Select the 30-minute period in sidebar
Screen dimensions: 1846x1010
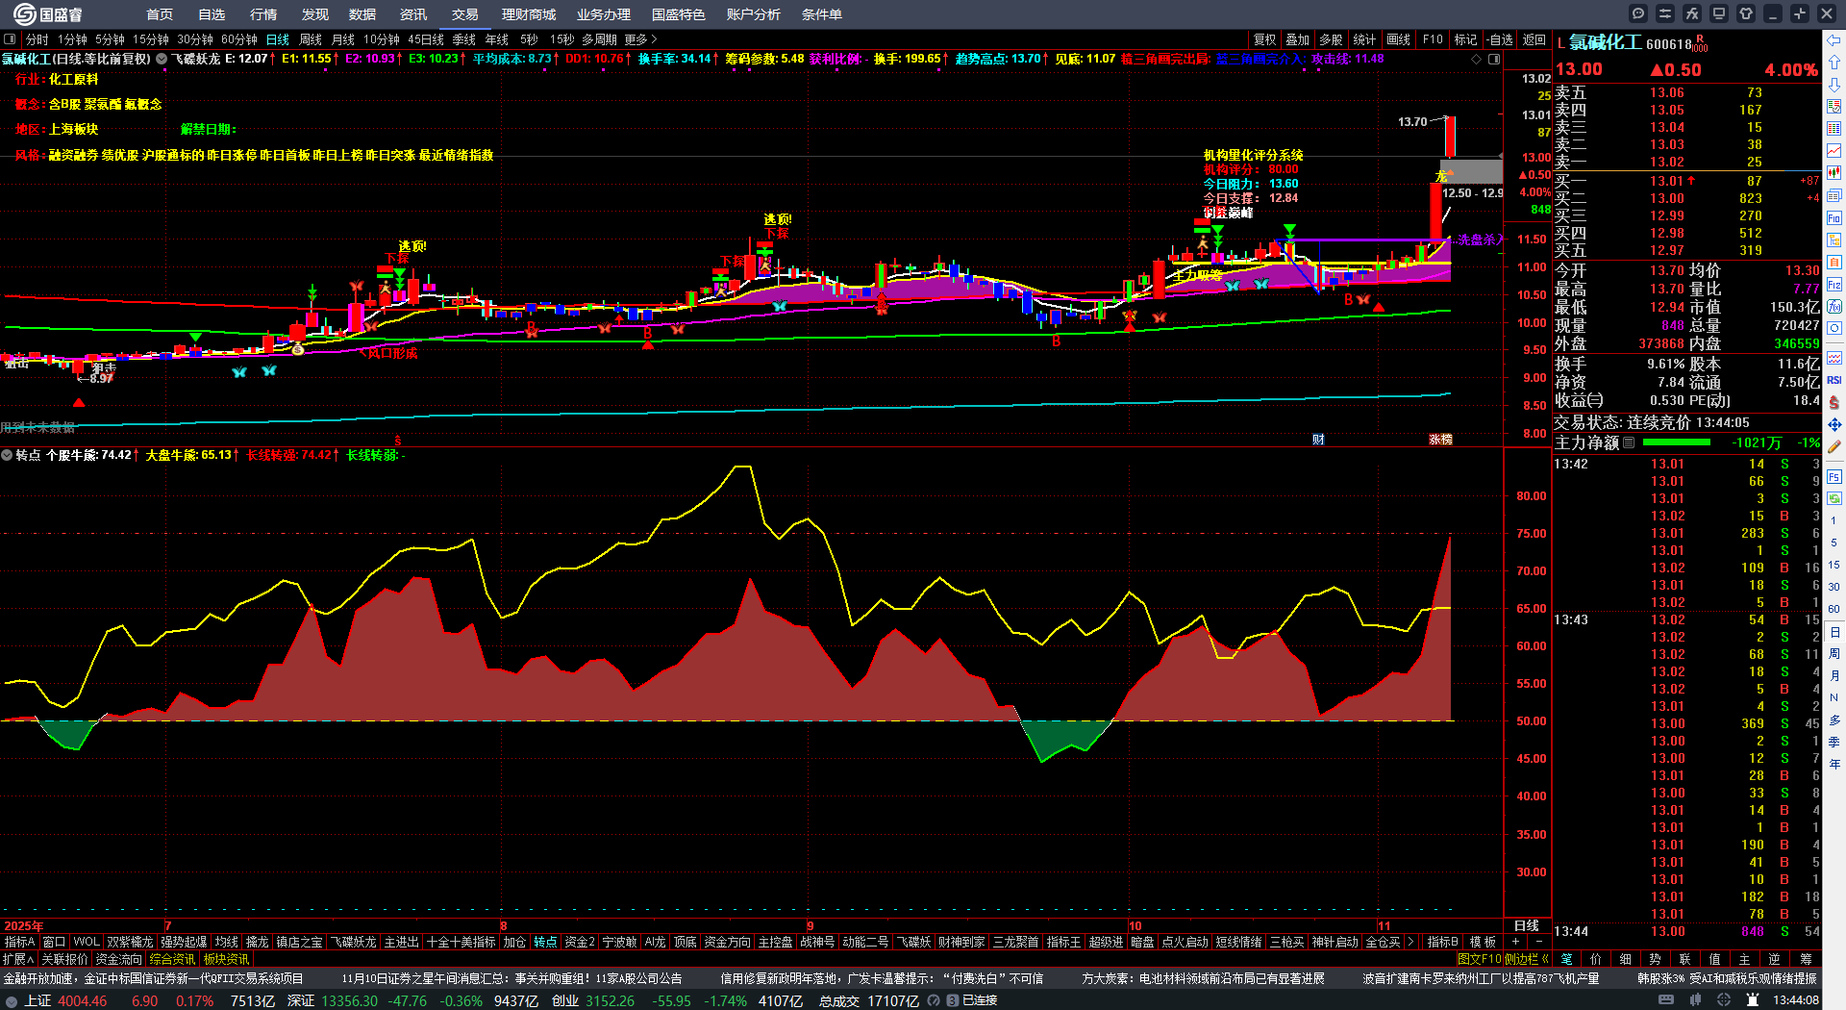(1834, 587)
